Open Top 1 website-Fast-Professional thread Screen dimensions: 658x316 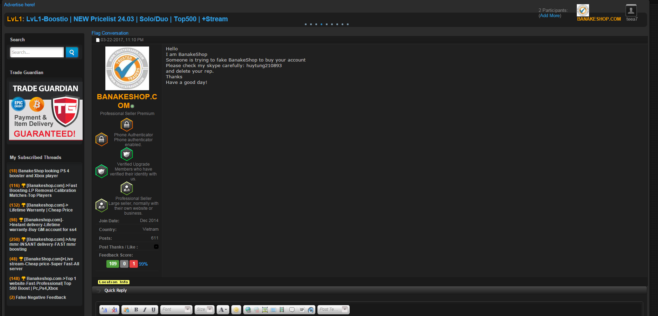coord(43,283)
